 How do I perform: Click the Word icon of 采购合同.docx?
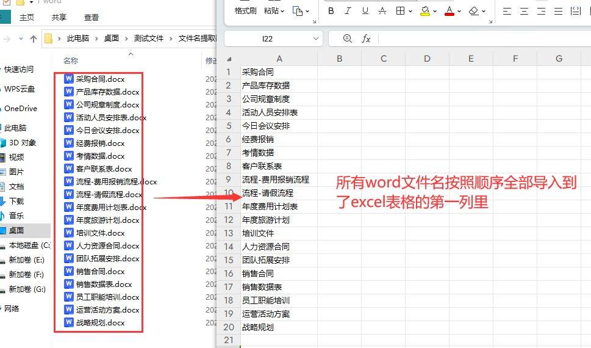point(68,79)
